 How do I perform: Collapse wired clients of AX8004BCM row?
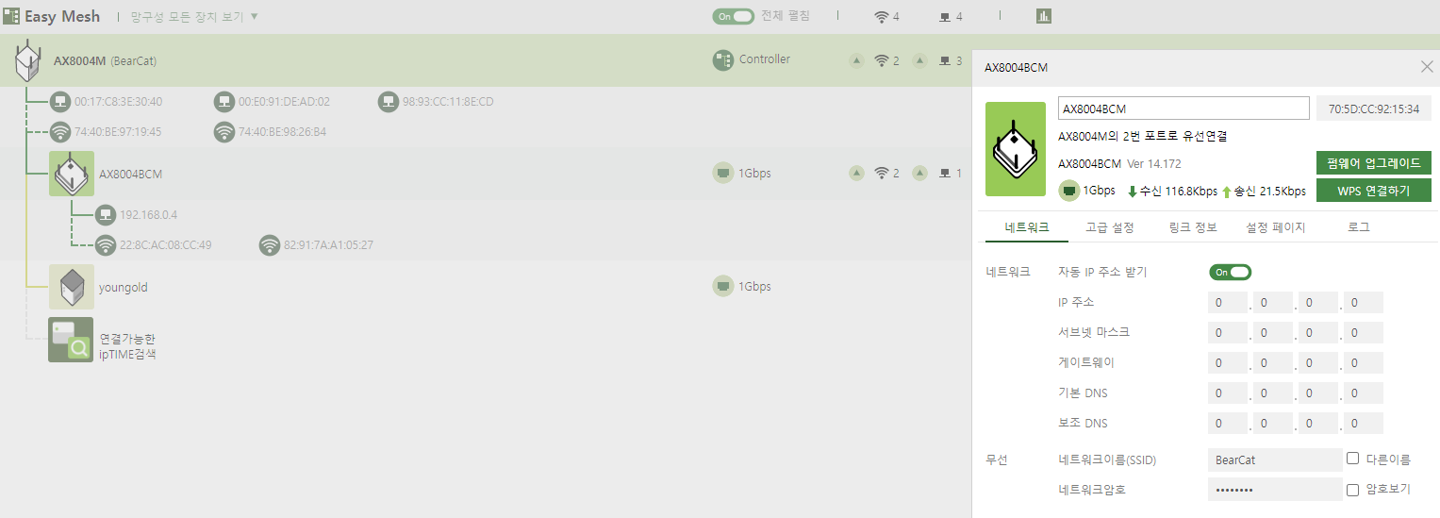coord(920,174)
